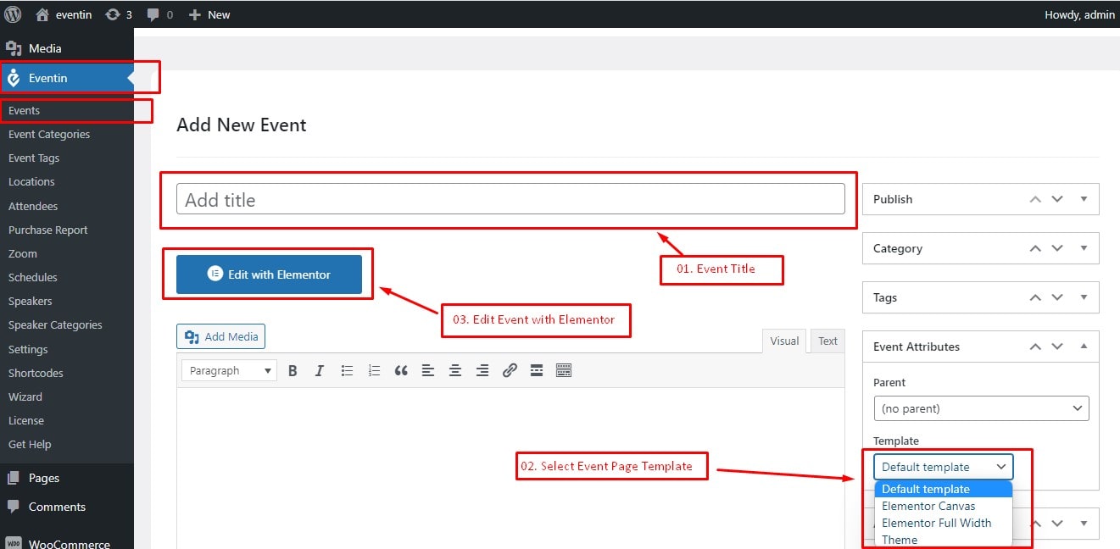Apply bold formatting in the editor
Screen dimensions: 1120x549
coord(293,370)
